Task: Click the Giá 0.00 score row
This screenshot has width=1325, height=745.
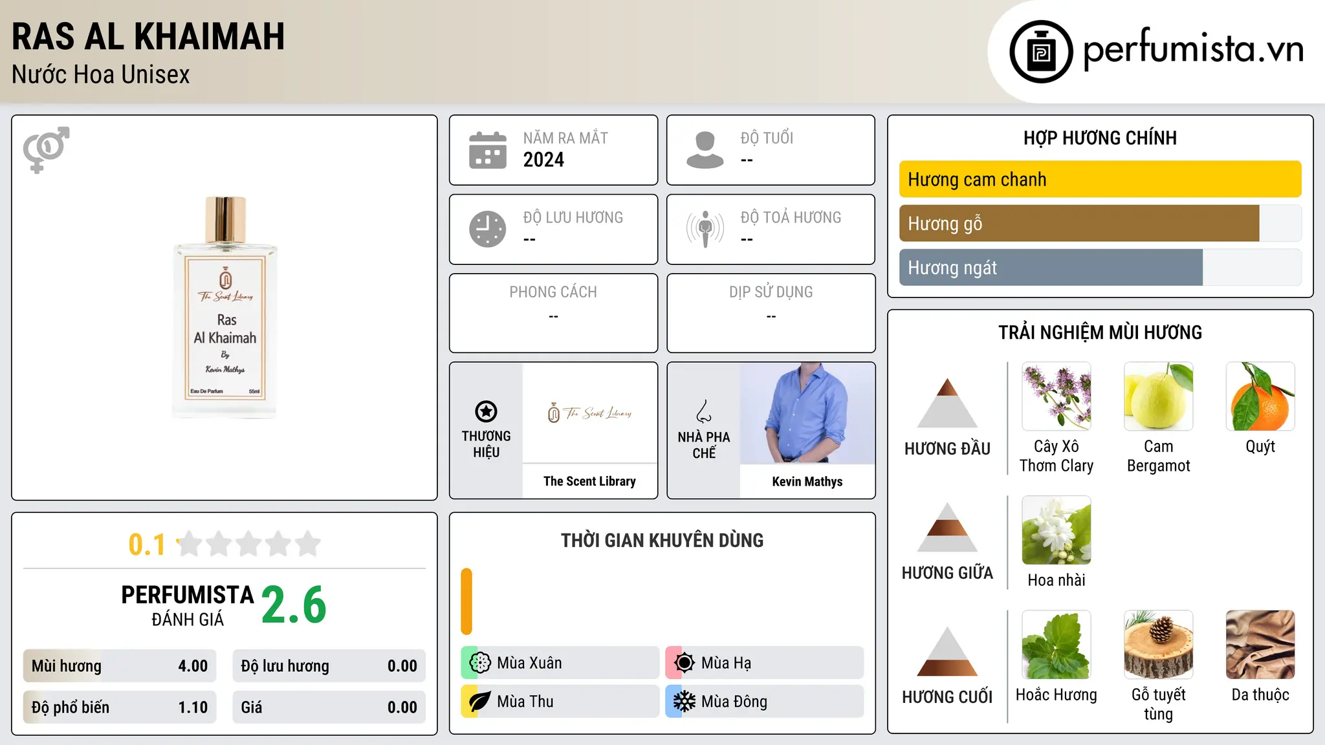Action: pyautogui.click(x=329, y=707)
